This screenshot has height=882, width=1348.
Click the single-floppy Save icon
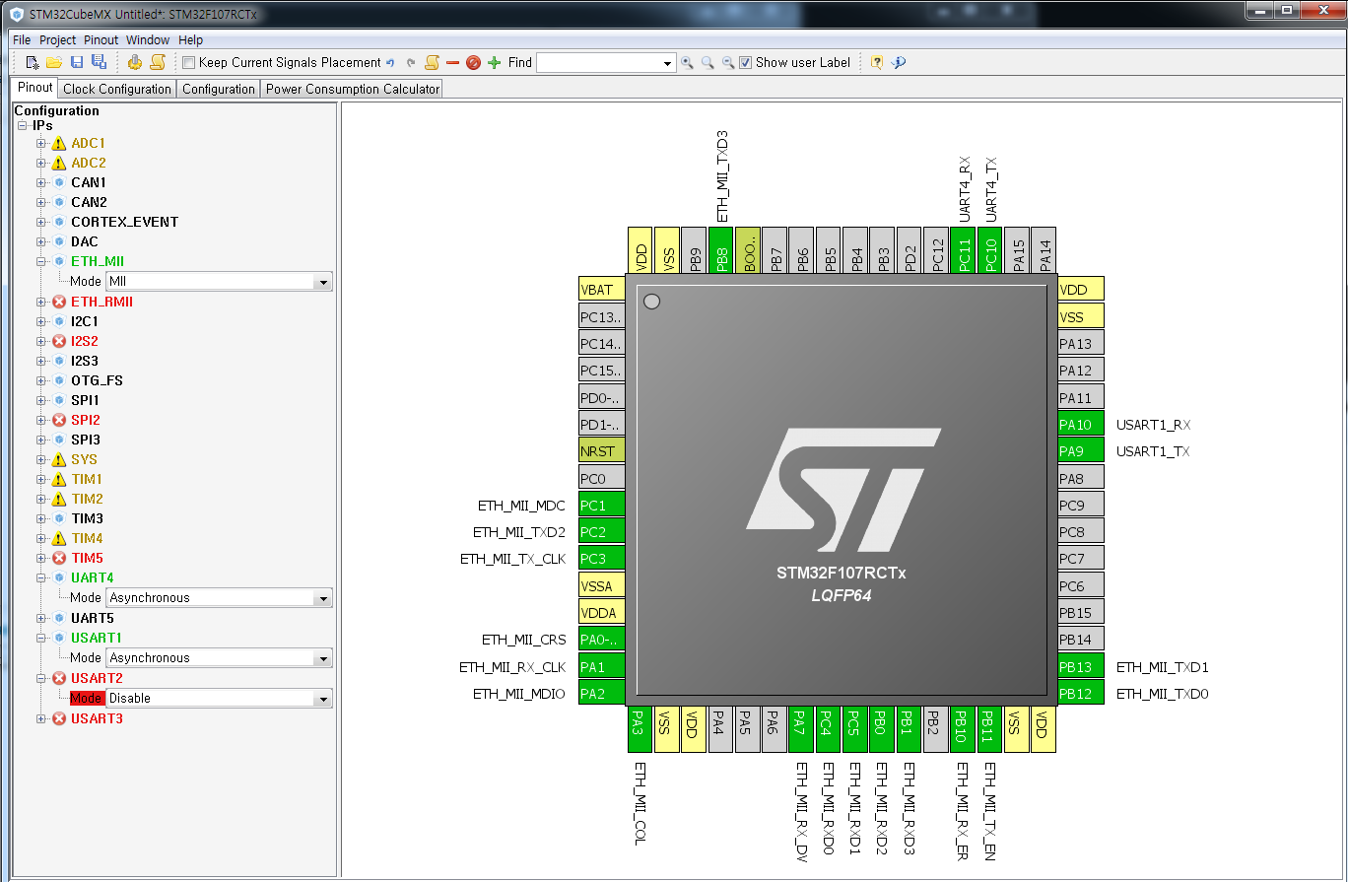(x=77, y=62)
